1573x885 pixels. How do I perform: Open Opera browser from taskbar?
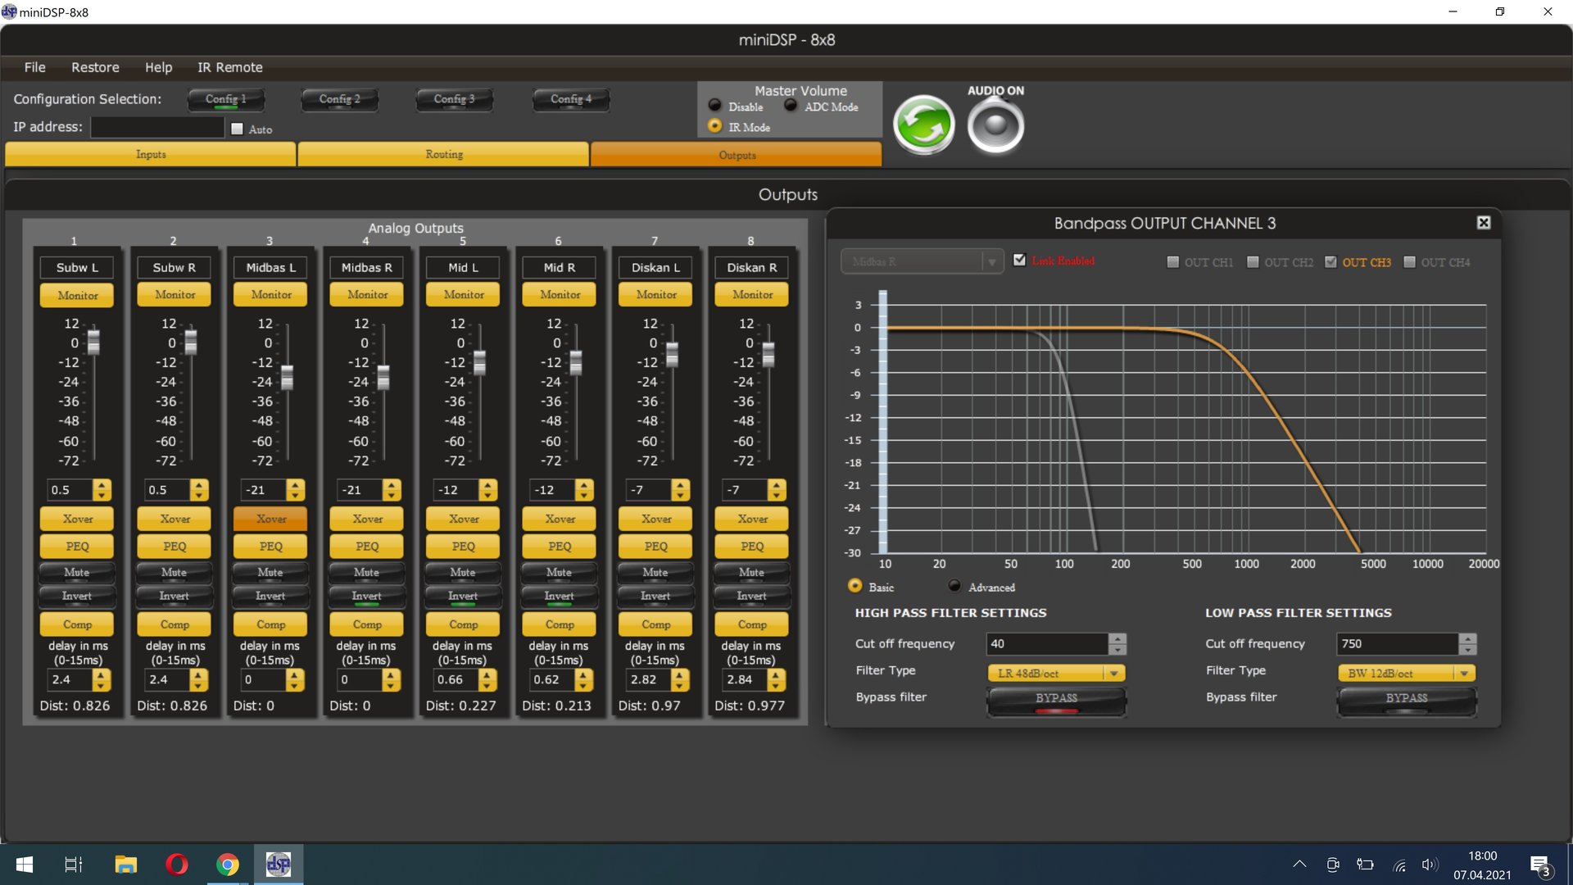click(176, 865)
